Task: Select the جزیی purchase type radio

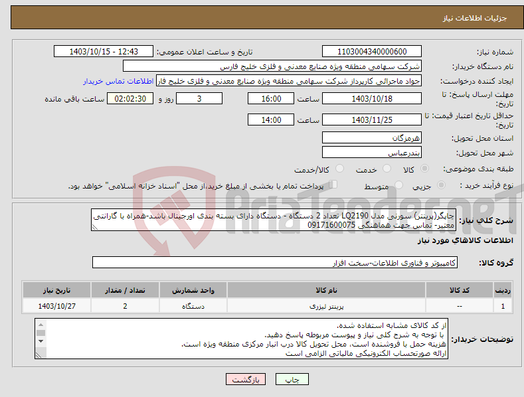Action: [x=441, y=185]
